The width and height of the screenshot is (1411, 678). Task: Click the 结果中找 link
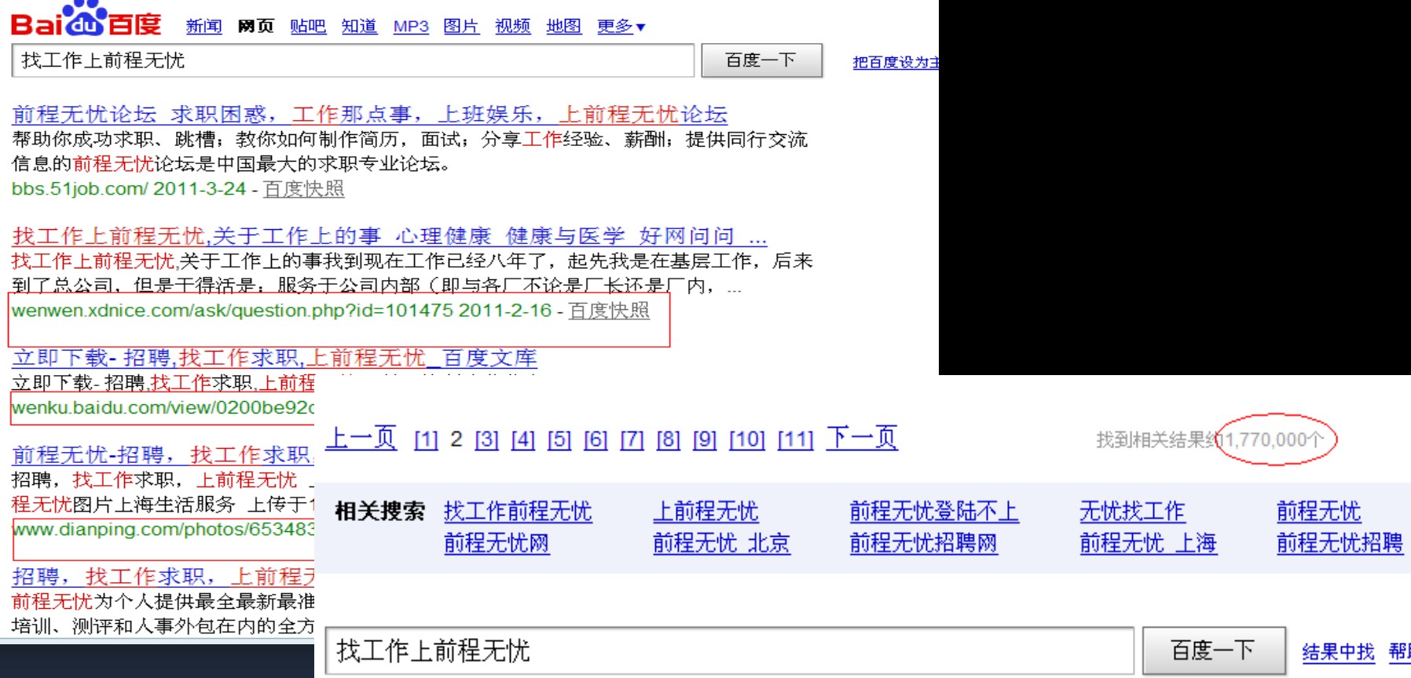1338,651
